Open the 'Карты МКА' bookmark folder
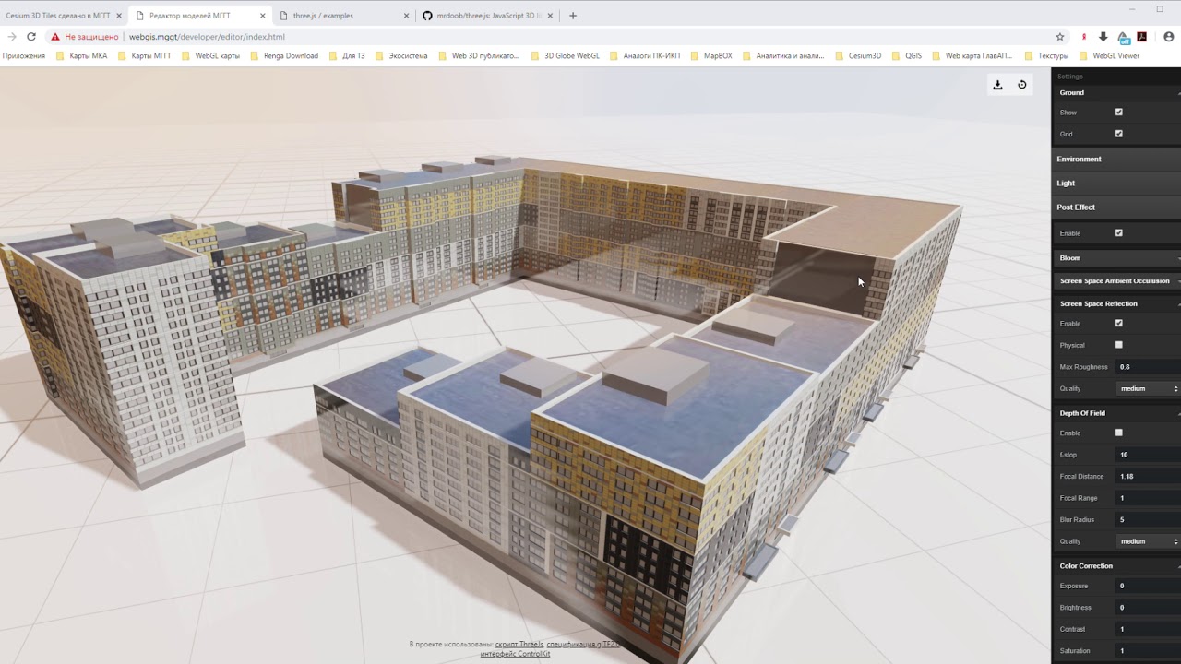1181x664 pixels. [81, 55]
